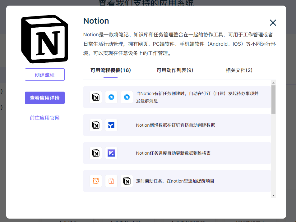
Task: Click the scrollbar down arrow in template list
Action: pos(273,195)
